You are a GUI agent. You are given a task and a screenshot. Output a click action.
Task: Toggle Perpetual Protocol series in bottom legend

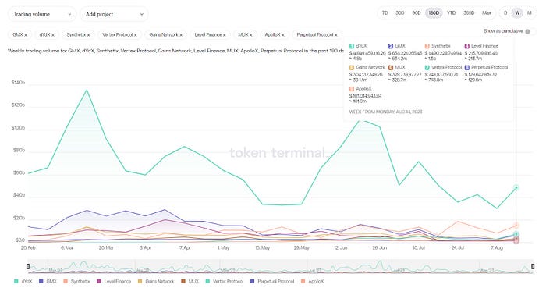[272, 281]
